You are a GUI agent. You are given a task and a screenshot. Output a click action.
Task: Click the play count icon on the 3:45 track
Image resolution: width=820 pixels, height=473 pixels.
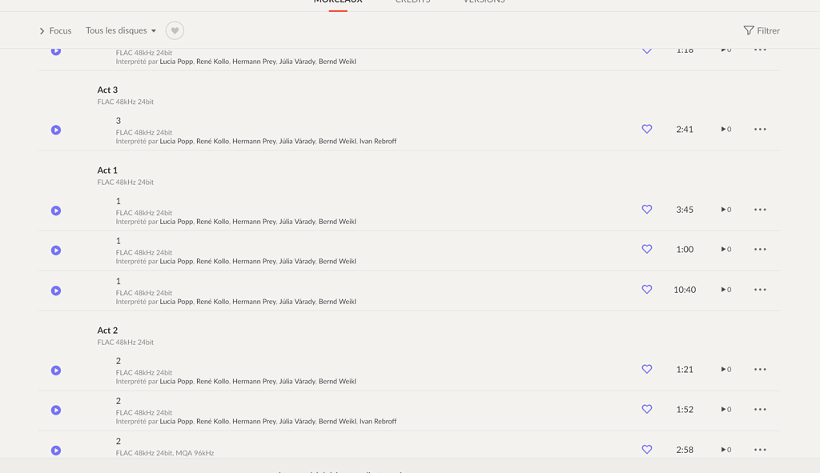coord(725,209)
